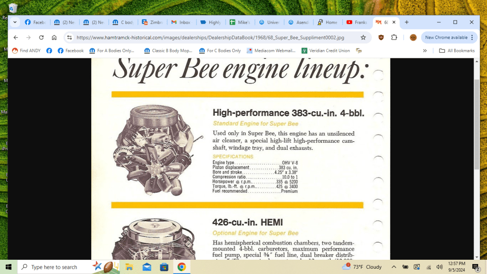
Task: Click the New Chrome available button
Action: pyautogui.click(x=446, y=38)
